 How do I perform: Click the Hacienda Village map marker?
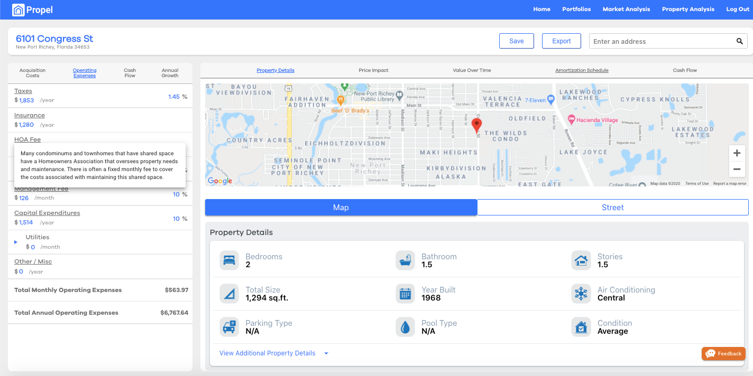click(x=571, y=119)
